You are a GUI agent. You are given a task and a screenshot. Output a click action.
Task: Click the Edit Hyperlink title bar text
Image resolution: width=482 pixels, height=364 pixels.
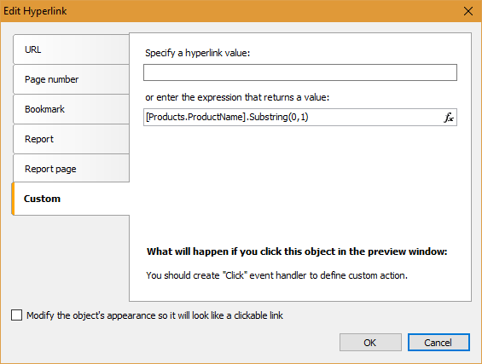(x=35, y=11)
